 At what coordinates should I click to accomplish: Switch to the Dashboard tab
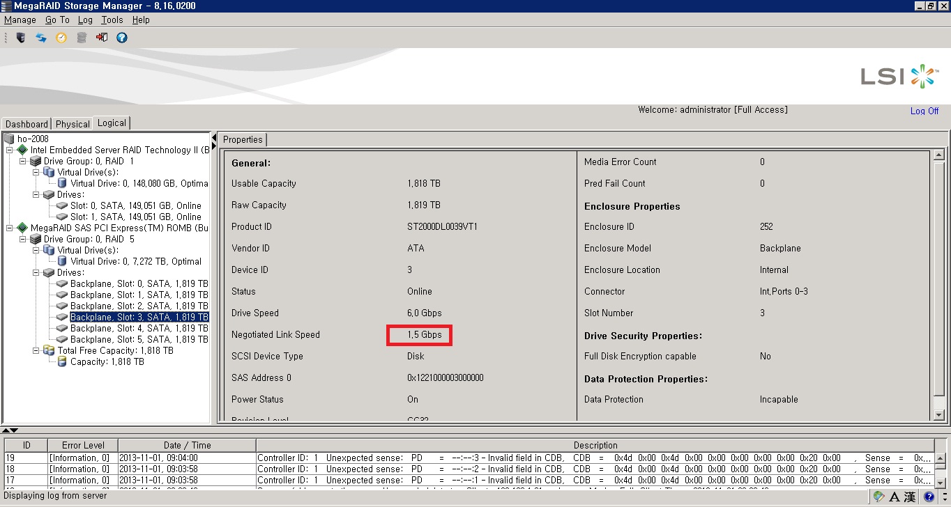click(x=27, y=124)
